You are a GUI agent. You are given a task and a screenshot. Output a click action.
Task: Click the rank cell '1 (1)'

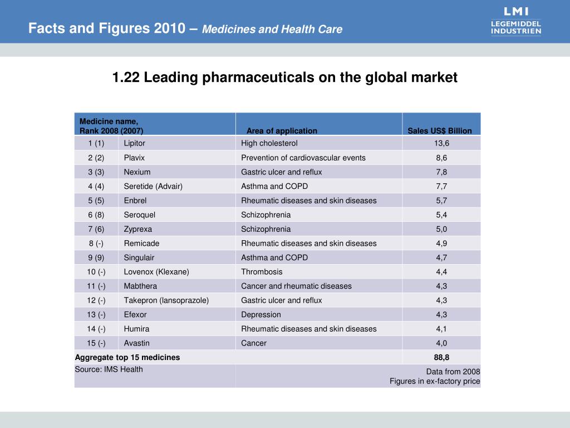(x=96, y=143)
